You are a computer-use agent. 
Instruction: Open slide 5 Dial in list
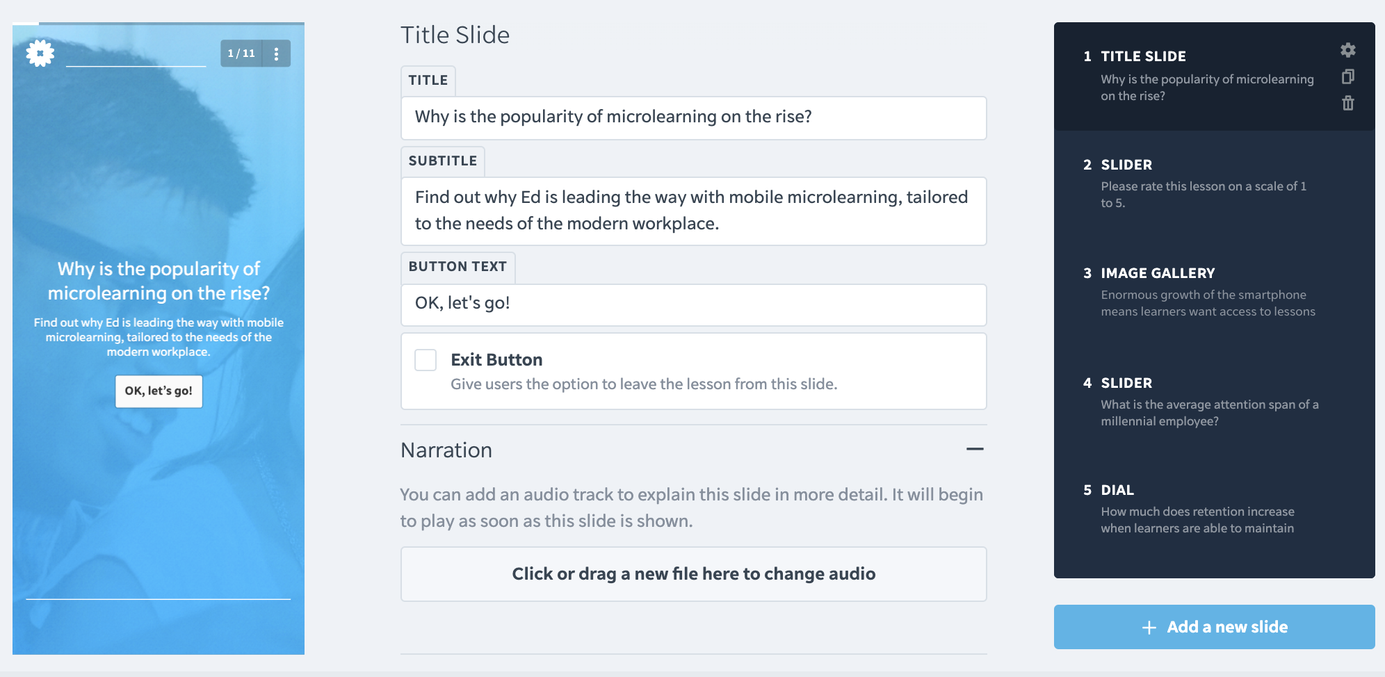[x=1214, y=509]
